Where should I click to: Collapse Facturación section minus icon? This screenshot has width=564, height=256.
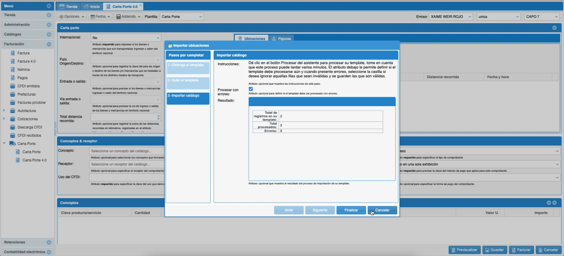pos(49,44)
